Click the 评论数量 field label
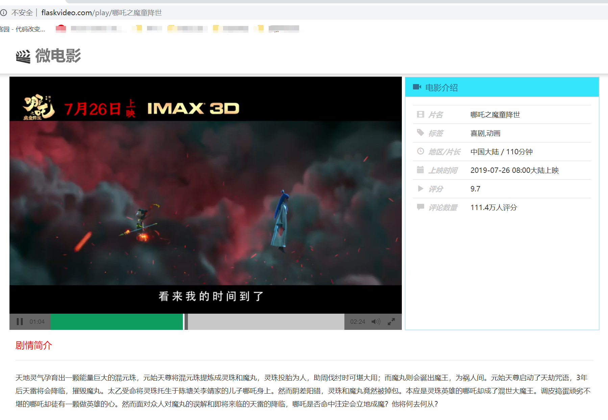 (x=443, y=208)
